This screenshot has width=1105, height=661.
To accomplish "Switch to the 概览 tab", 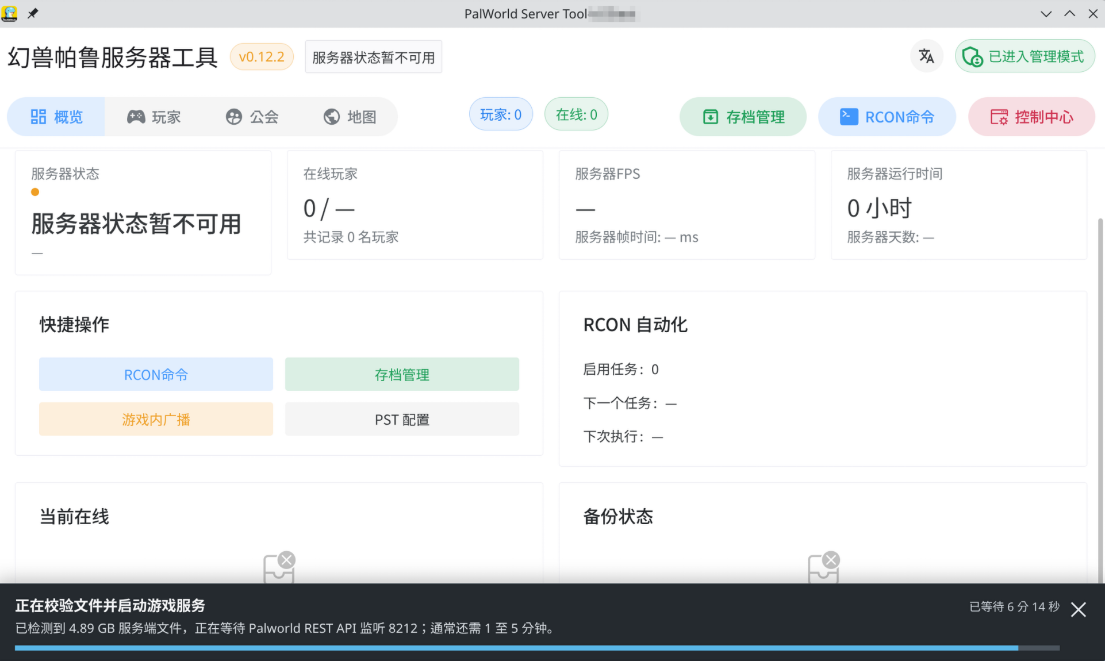I will click(56, 117).
